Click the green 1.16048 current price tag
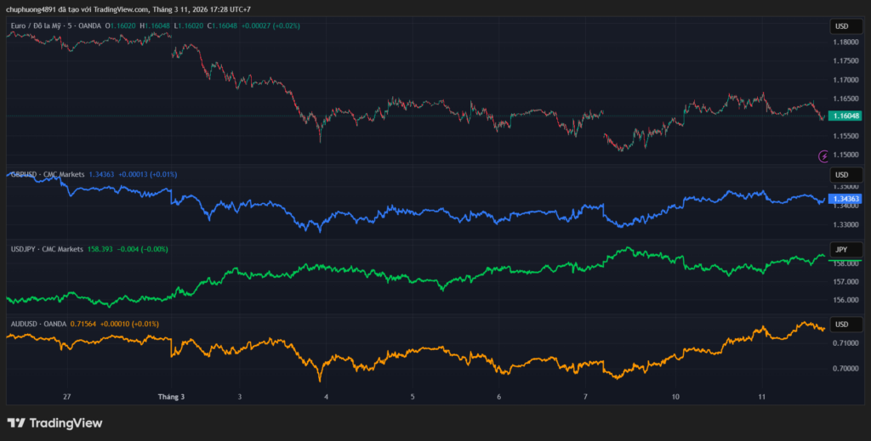Screen dimensions: 871x441 point(845,116)
